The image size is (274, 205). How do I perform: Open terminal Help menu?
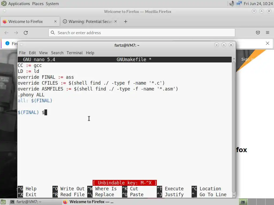click(90, 53)
